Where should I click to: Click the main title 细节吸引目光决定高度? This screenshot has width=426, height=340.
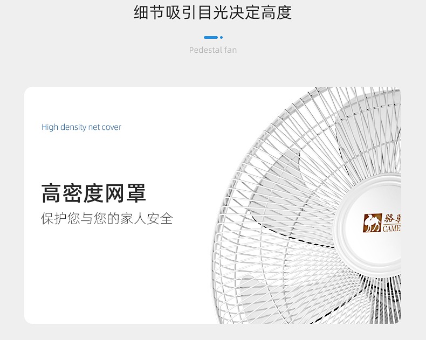212,13
